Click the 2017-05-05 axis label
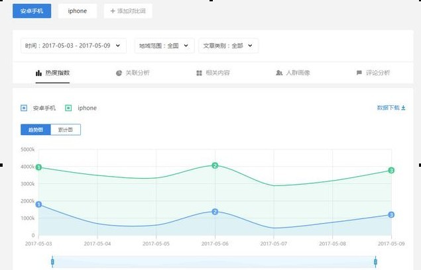 coord(156,244)
